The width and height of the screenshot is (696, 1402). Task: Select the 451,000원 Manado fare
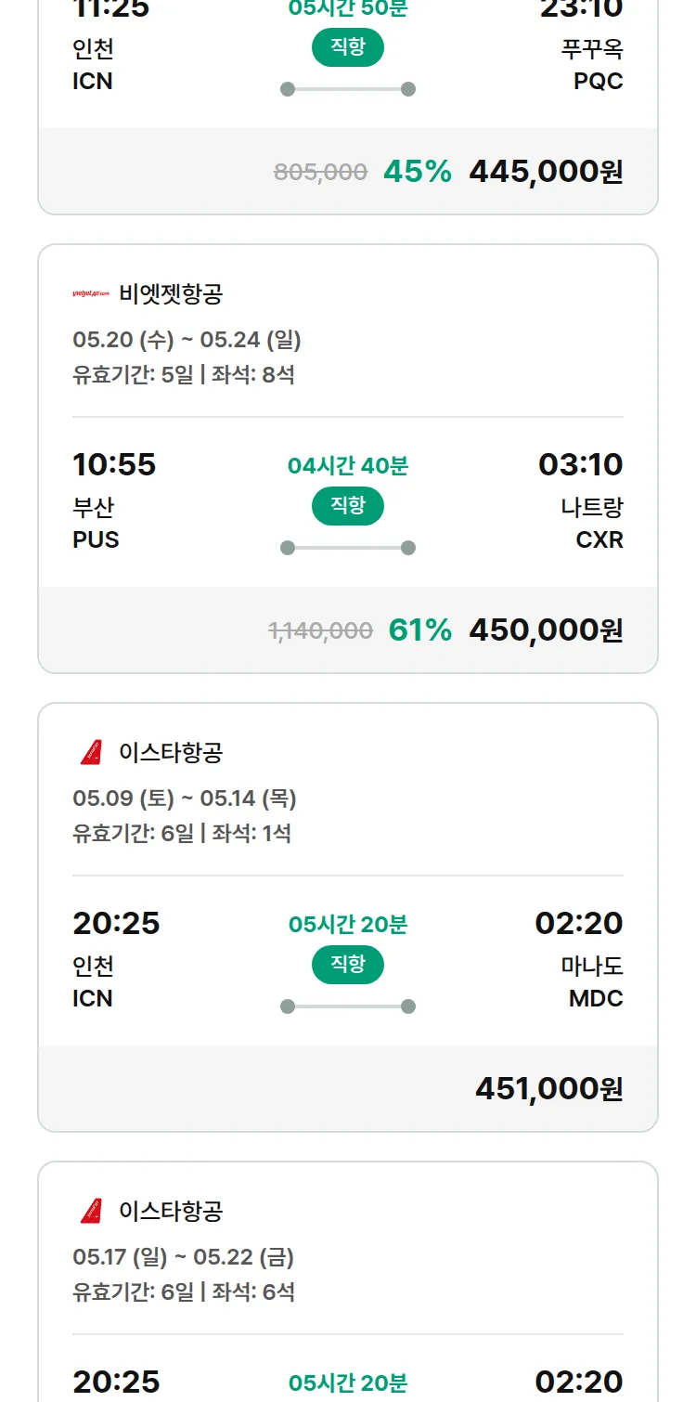pyautogui.click(x=548, y=1089)
